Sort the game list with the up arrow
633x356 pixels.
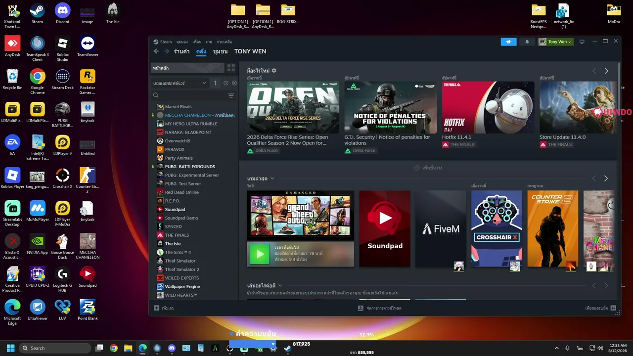[x=215, y=83]
